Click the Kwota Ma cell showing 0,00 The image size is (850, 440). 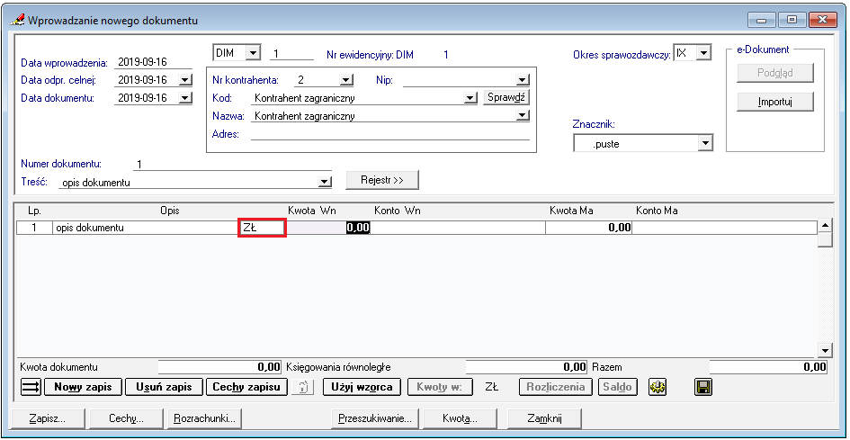[x=589, y=228]
